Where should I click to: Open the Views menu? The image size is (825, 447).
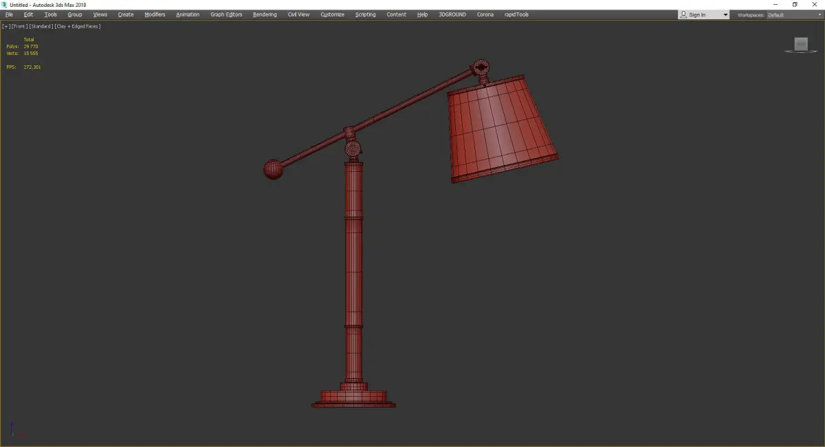pyautogui.click(x=100, y=14)
